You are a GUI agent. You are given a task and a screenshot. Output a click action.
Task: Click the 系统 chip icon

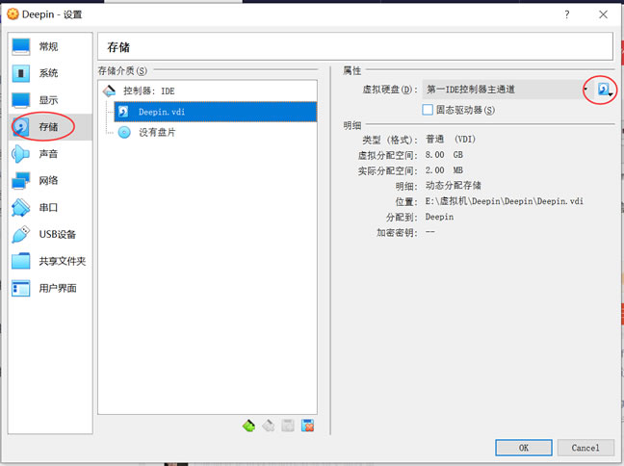(x=20, y=73)
